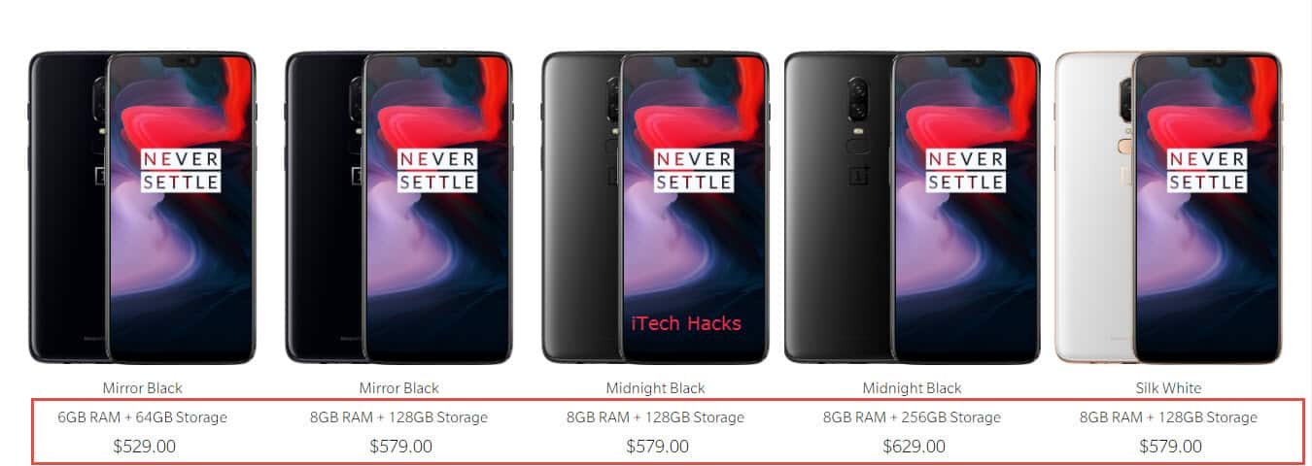The image size is (1312, 466).
Task: Click Mirror Black label of the 64GB model
Action: tap(142, 387)
